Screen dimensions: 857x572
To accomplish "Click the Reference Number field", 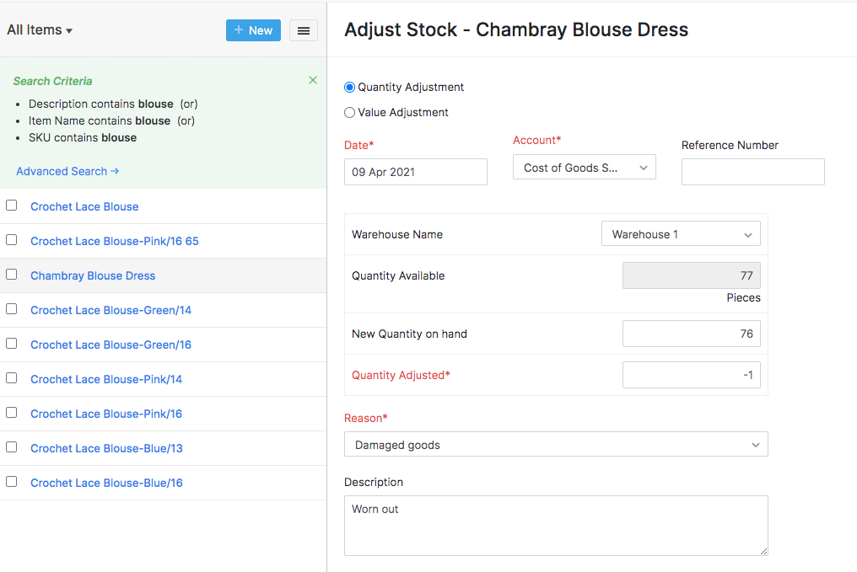I will click(x=752, y=172).
